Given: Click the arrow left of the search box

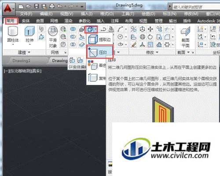Looking at the screenshot, I should [170, 7].
